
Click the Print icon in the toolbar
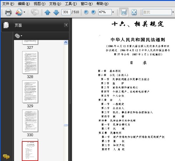8,12
